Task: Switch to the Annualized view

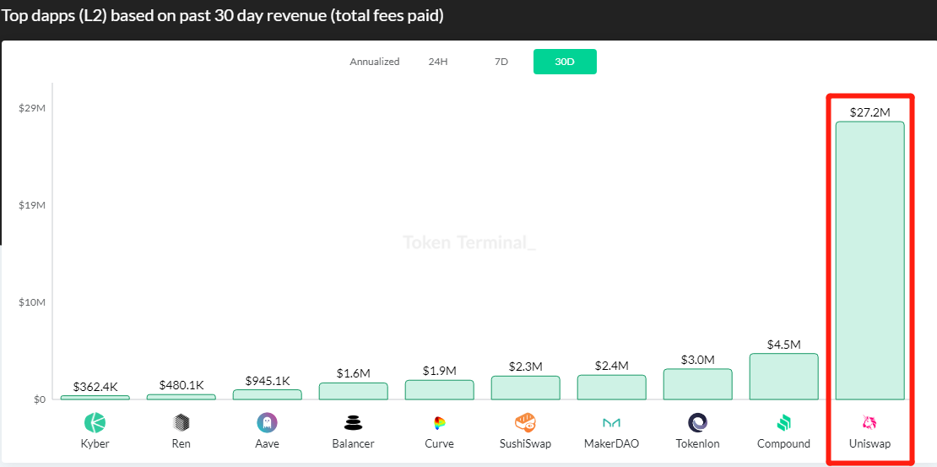Action: (x=375, y=62)
